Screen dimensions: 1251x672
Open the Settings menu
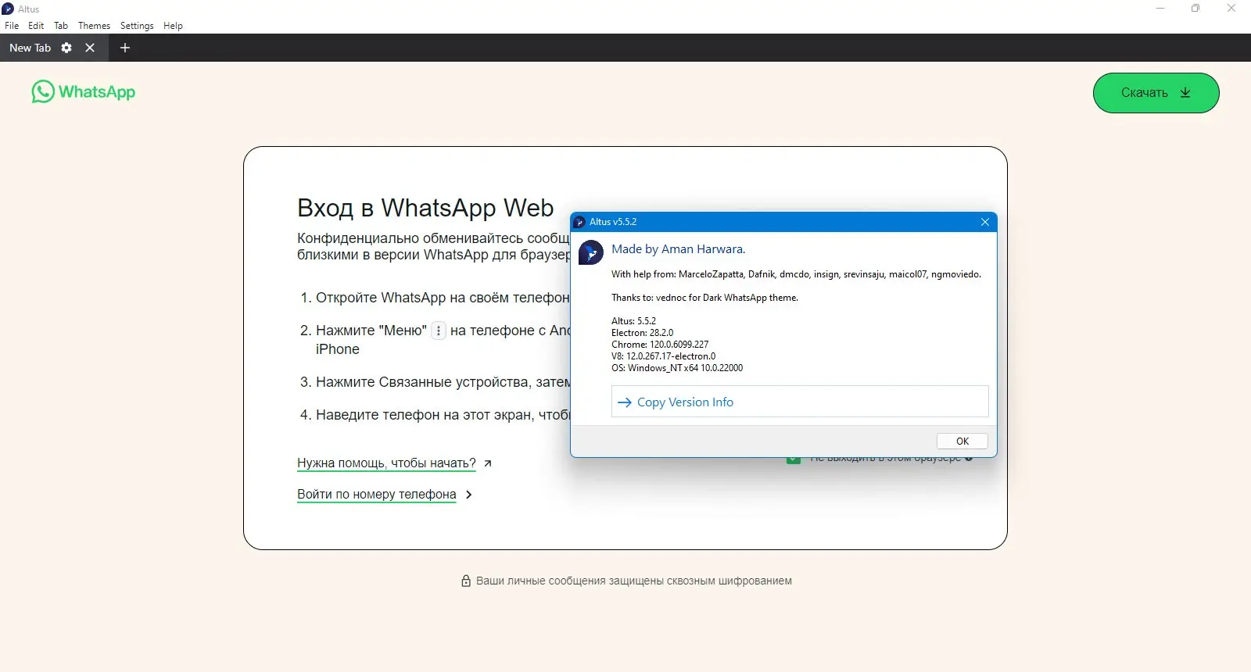[x=137, y=26]
